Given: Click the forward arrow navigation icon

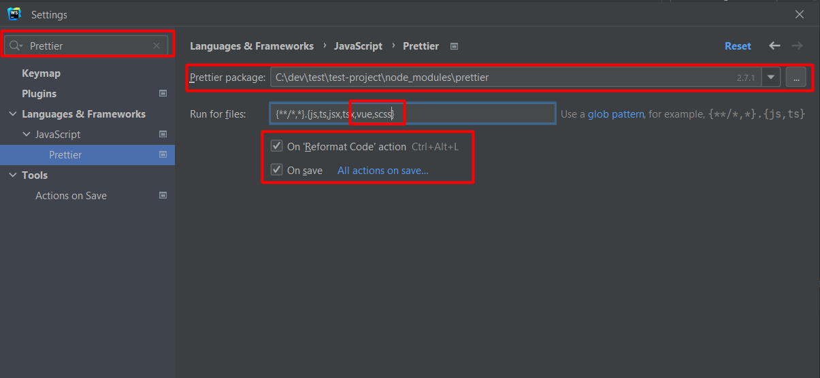Looking at the screenshot, I should click(x=797, y=46).
